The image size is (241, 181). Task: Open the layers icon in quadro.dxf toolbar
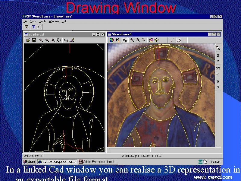66,40
